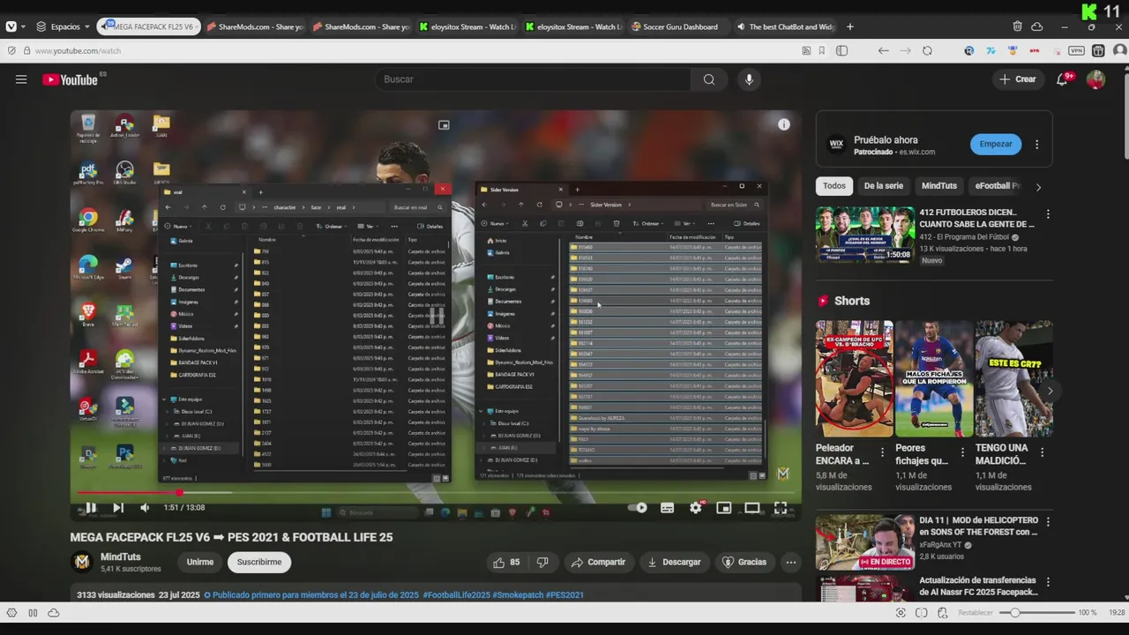
Task: Open options for Peleador ENCARA short
Action: coord(882,452)
